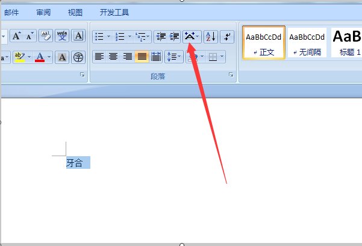Apply the 无间隔 style
362x246 pixels.
(x=307, y=43)
